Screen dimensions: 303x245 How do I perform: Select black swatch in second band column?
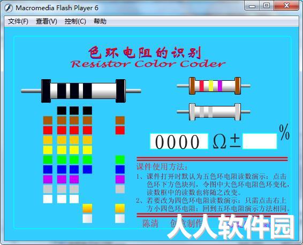(62, 111)
